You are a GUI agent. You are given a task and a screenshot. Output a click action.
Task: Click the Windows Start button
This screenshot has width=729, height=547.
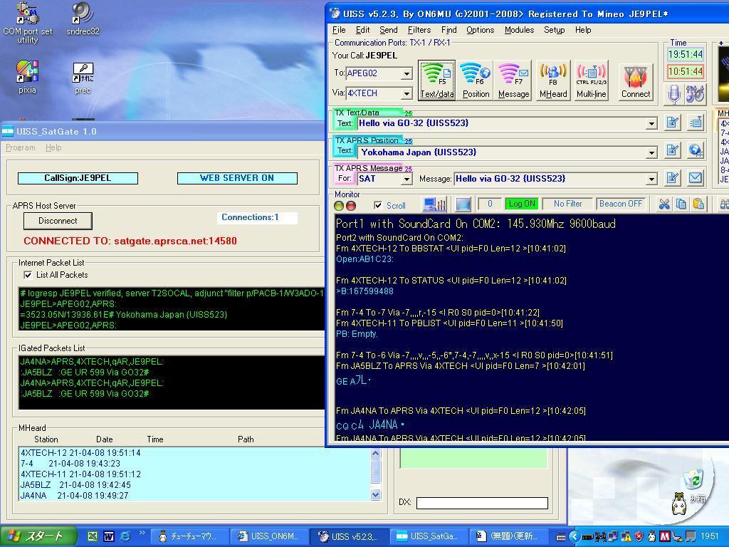38,536
